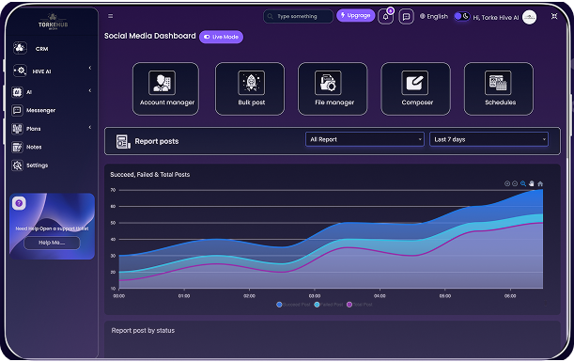Open the notifications bell icon

coord(385,17)
